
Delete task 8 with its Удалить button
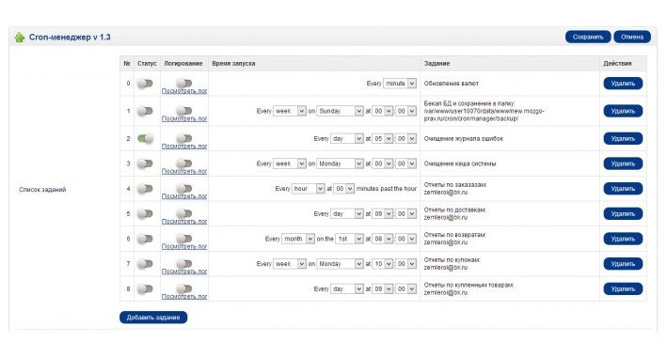click(623, 289)
